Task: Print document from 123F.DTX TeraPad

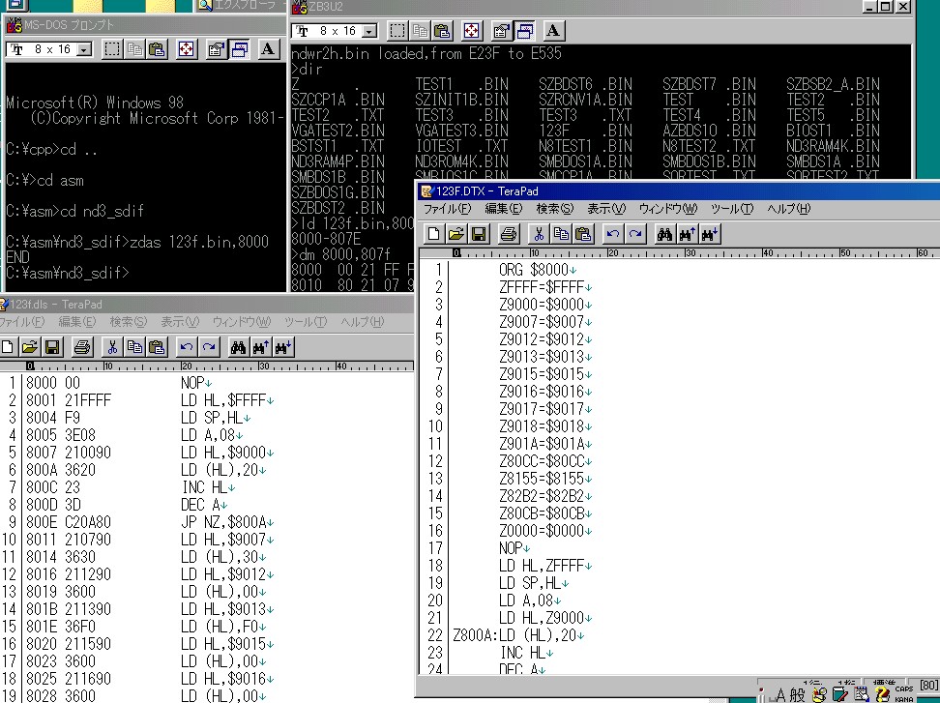Action: pyautogui.click(x=509, y=234)
